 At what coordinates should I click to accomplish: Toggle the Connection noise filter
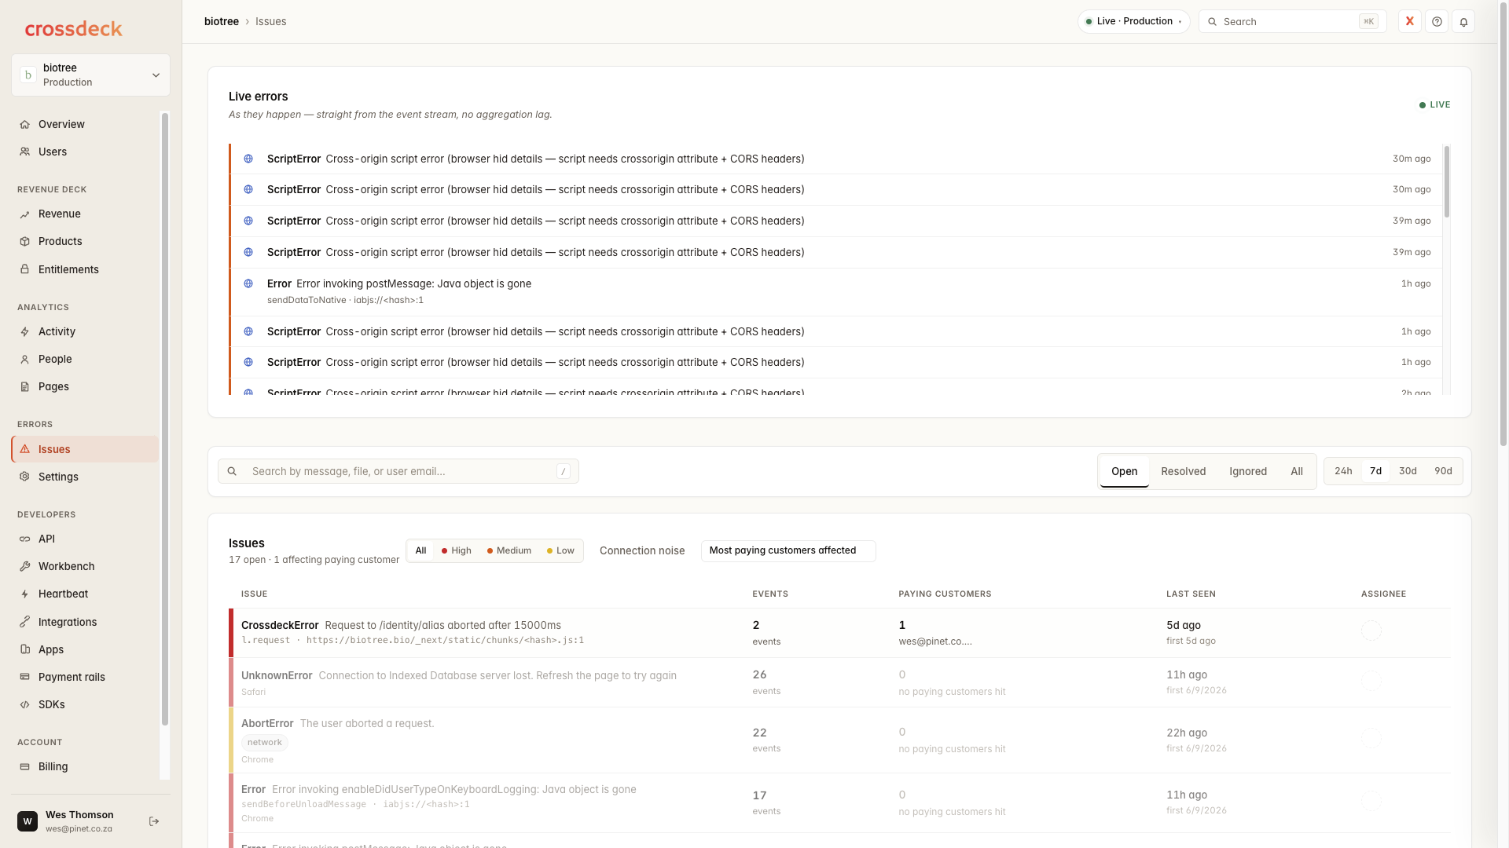pos(642,551)
